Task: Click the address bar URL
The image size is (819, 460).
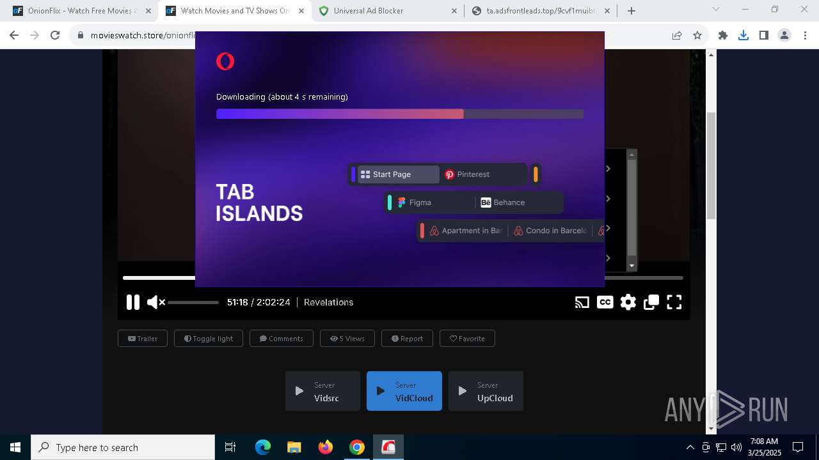Action: click(143, 36)
